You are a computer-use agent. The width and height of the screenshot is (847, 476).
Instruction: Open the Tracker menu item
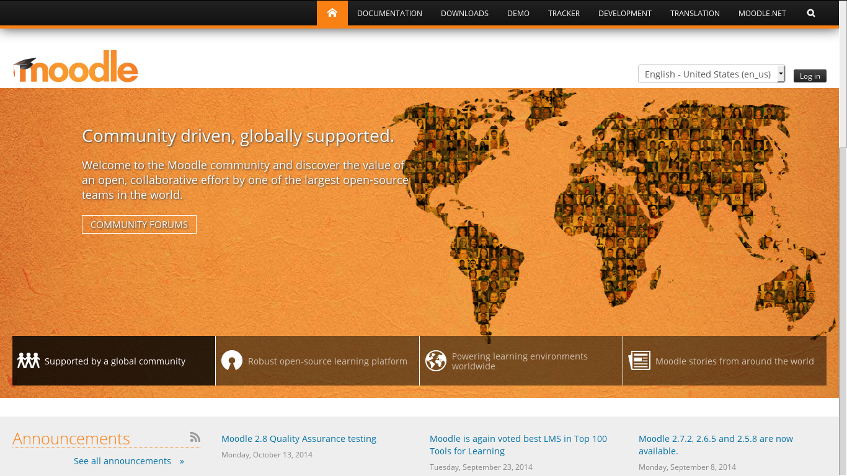tap(564, 13)
